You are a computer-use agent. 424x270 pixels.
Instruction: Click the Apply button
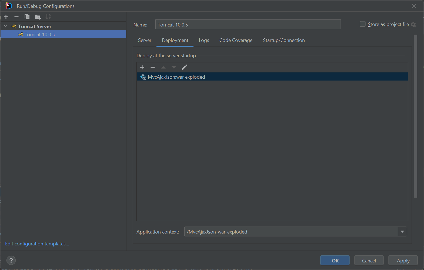click(x=403, y=261)
